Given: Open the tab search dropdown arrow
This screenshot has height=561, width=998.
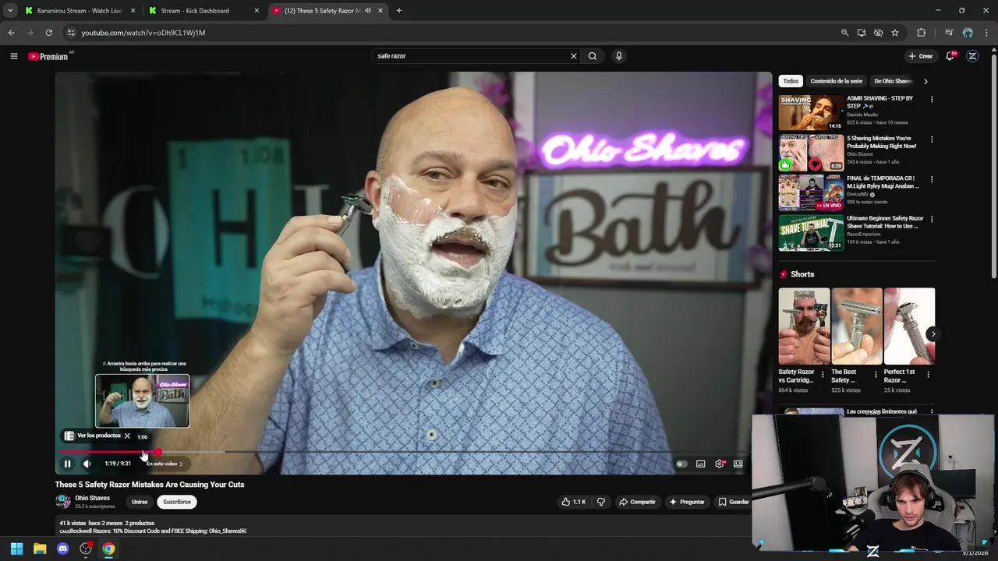Looking at the screenshot, I should (9, 11).
